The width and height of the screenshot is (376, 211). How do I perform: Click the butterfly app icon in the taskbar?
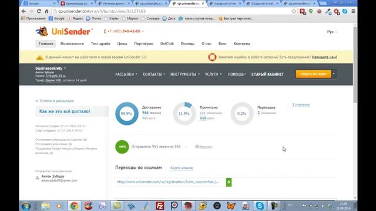click(231, 206)
